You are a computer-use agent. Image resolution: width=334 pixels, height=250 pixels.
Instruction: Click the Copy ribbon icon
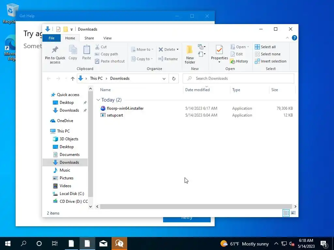(73, 50)
